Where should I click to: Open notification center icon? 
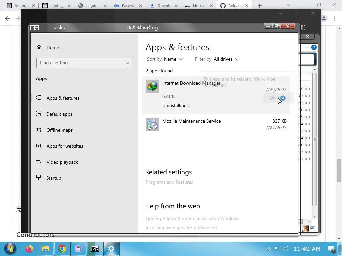click(331, 249)
